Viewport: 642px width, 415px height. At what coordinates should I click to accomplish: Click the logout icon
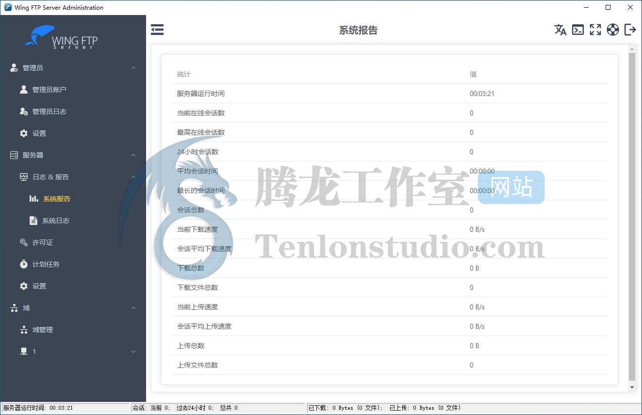click(x=630, y=30)
